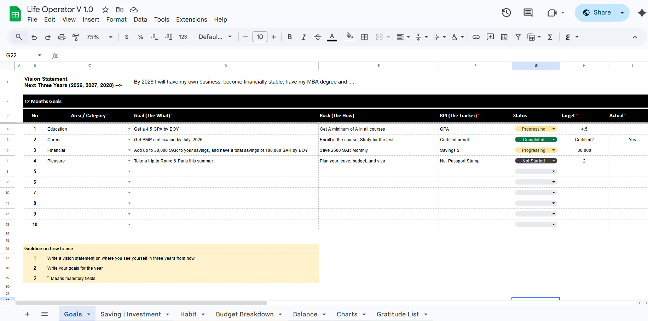
Task: Switch to the Budget Breakdown tab
Action: click(x=244, y=314)
